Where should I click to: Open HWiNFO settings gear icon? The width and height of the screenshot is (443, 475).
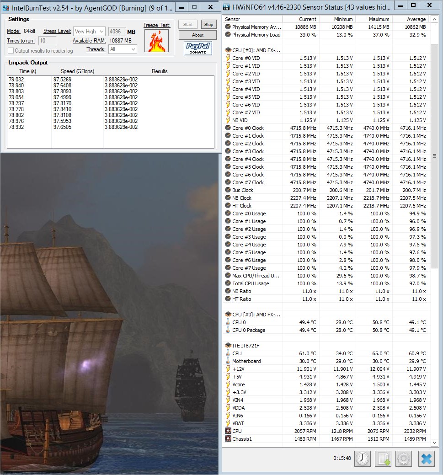click(x=404, y=459)
